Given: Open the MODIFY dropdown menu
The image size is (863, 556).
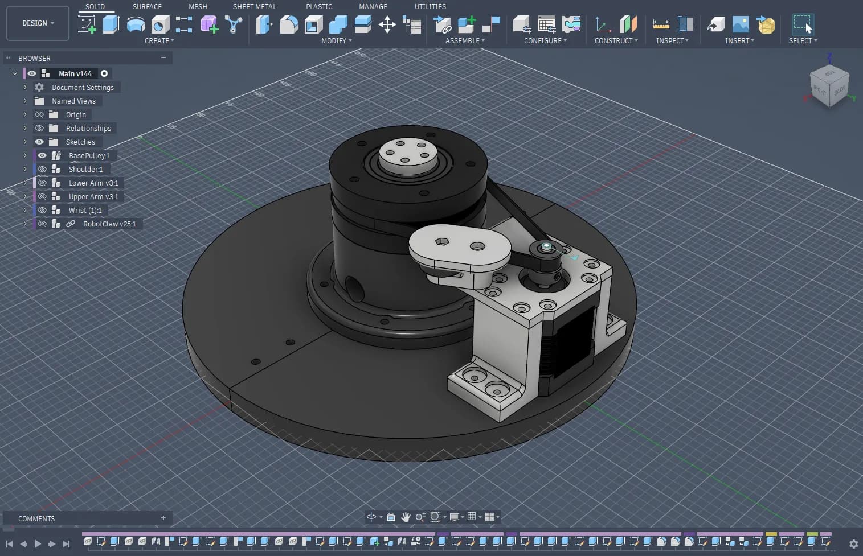Looking at the screenshot, I should pyautogui.click(x=336, y=41).
